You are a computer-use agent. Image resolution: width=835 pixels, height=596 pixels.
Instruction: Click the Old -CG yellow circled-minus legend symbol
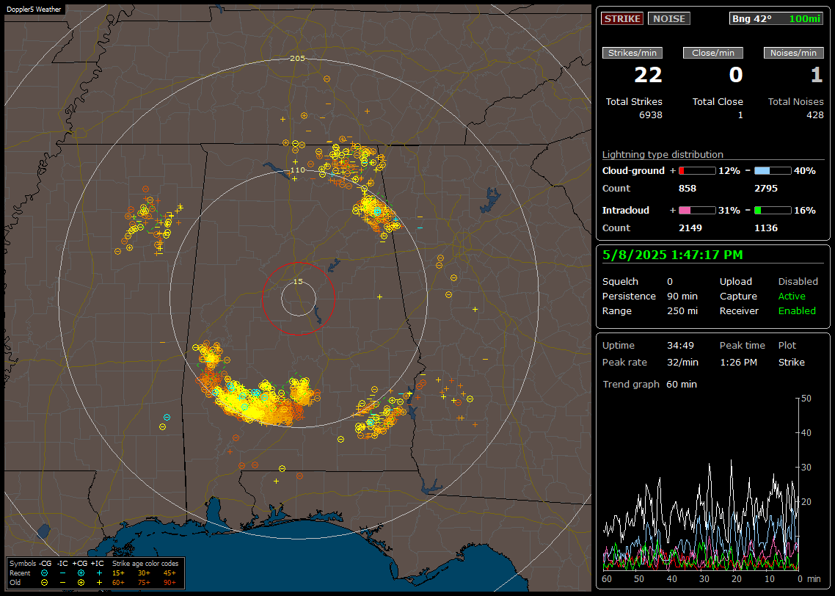coord(44,583)
